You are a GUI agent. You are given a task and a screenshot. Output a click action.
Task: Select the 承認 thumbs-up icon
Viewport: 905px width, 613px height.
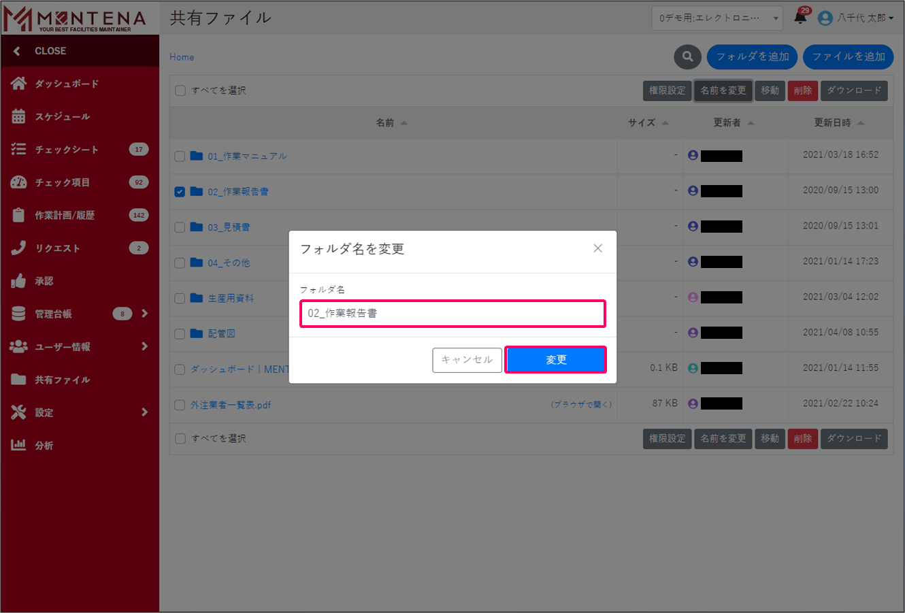[x=18, y=281]
